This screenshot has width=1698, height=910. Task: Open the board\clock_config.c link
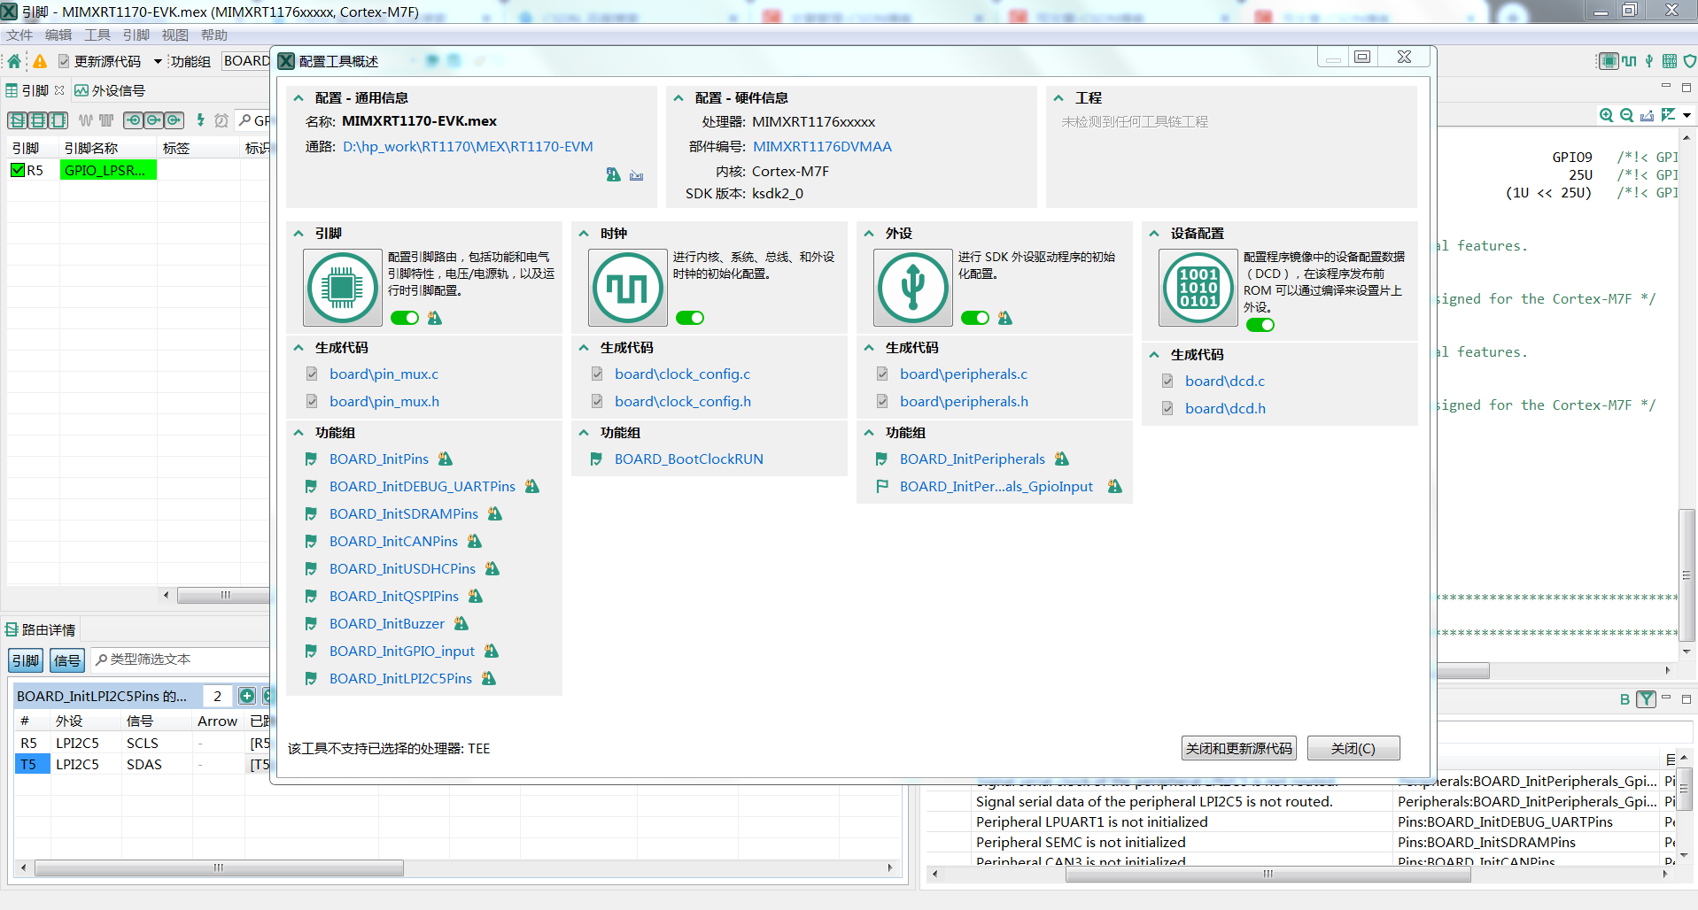point(683,374)
